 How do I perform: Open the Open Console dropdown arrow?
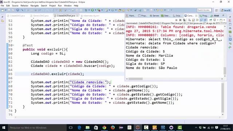tap(224, 20)
